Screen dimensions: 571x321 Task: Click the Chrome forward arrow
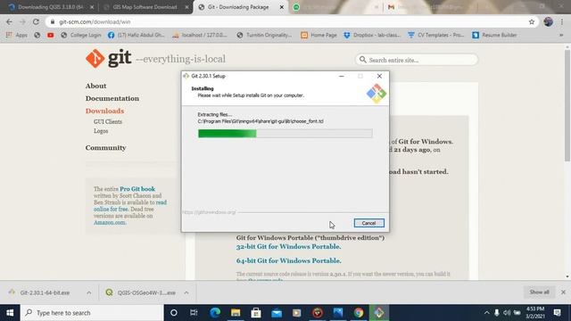pyautogui.click(x=22, y=21)
